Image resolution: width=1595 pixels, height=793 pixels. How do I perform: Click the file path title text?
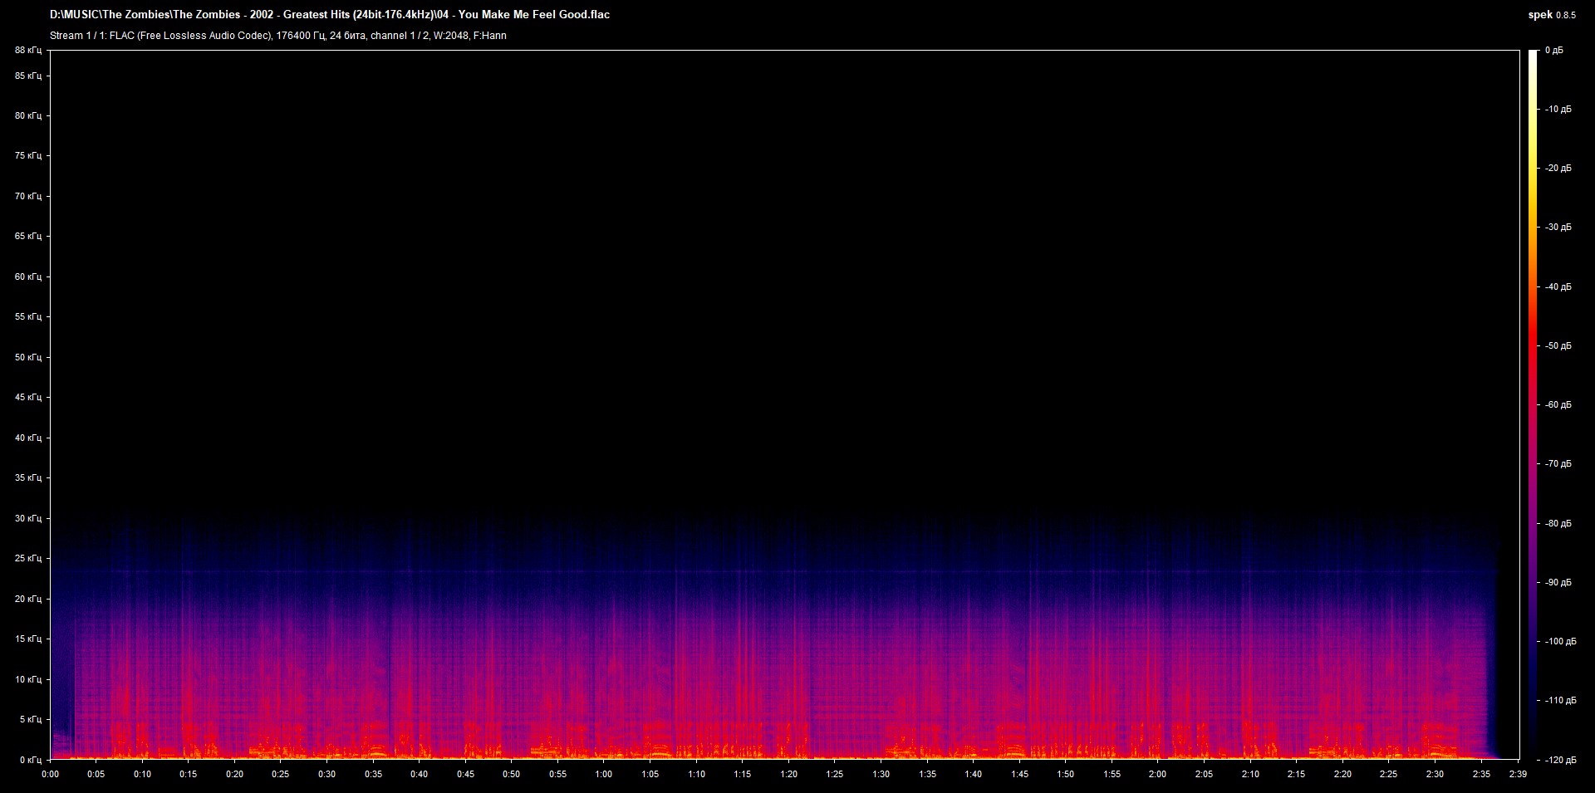[330, 14]
